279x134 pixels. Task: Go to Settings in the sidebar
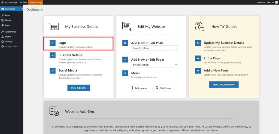point(9,42)
